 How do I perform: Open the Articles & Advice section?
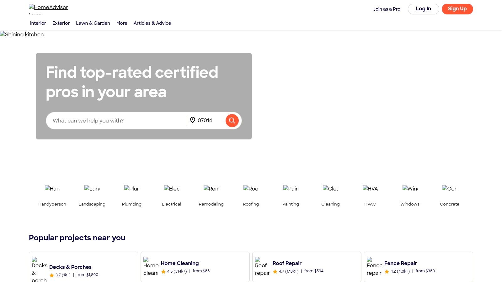click(152, 23)
